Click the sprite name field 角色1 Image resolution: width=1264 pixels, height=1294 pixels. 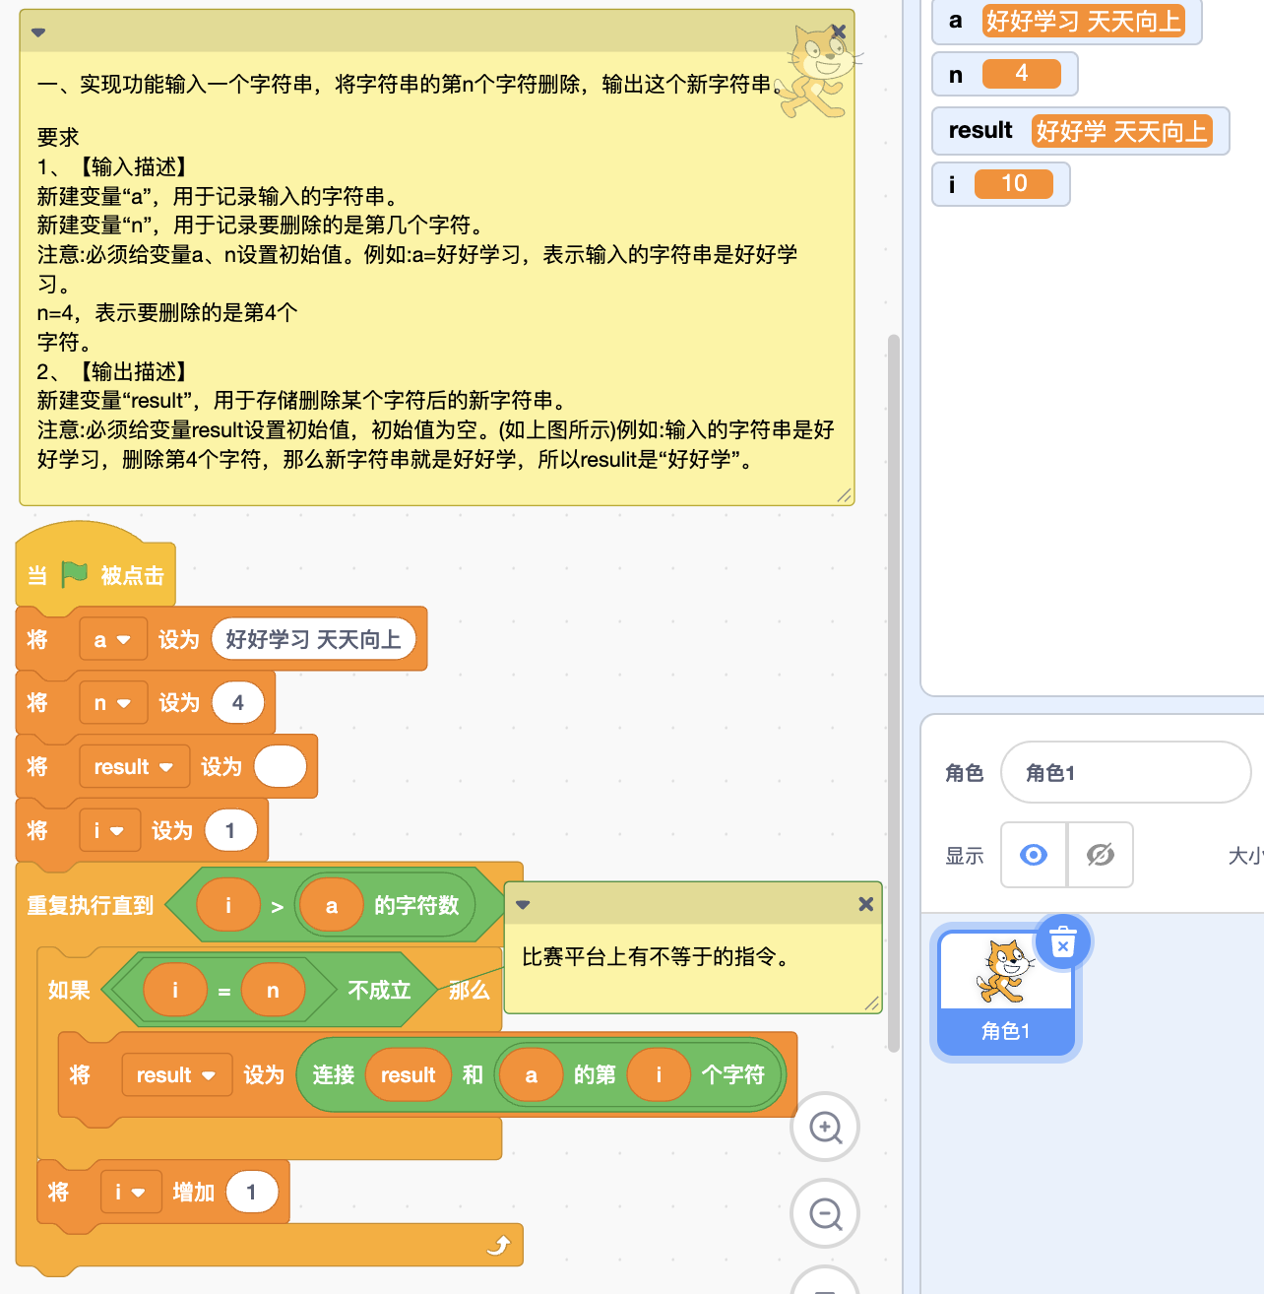click(x=1125, y=773)
